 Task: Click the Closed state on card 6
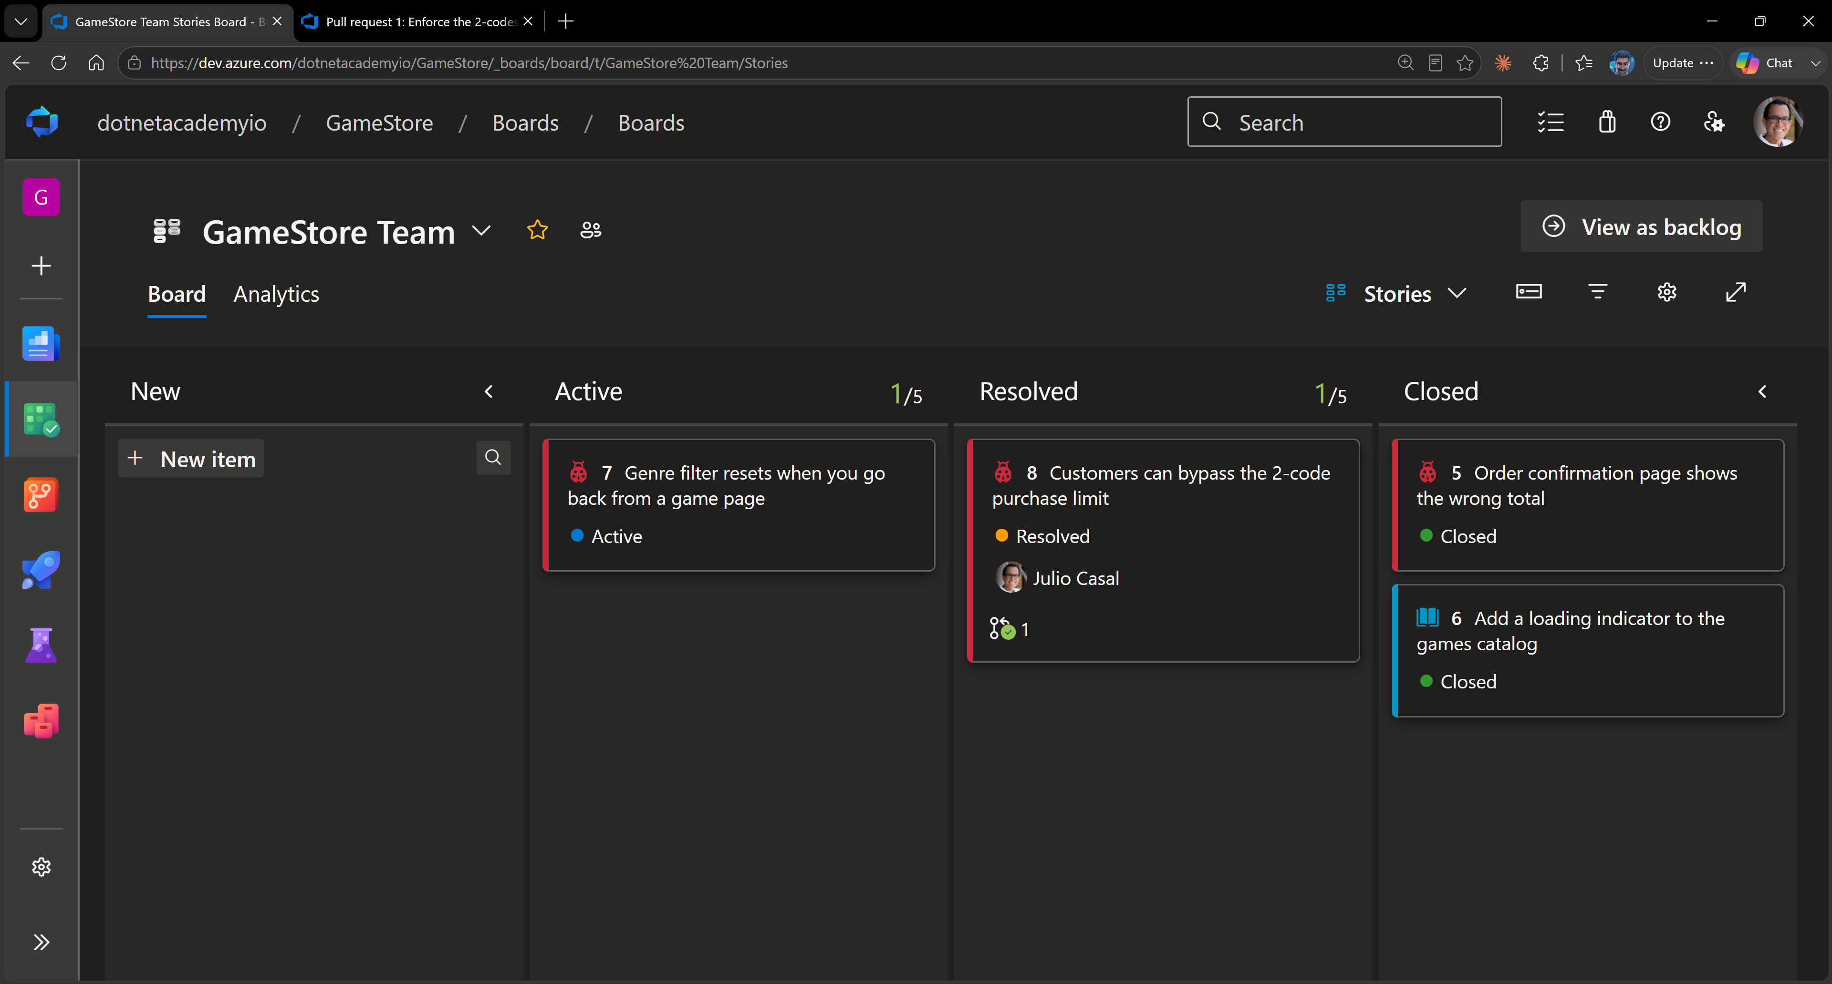pos(1458,682)
